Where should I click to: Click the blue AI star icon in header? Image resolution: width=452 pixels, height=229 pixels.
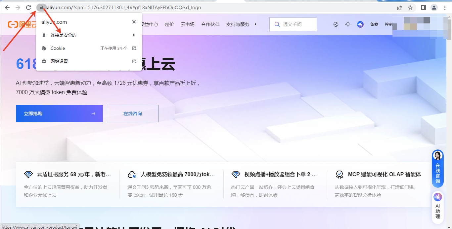click(x=360, y=24)
